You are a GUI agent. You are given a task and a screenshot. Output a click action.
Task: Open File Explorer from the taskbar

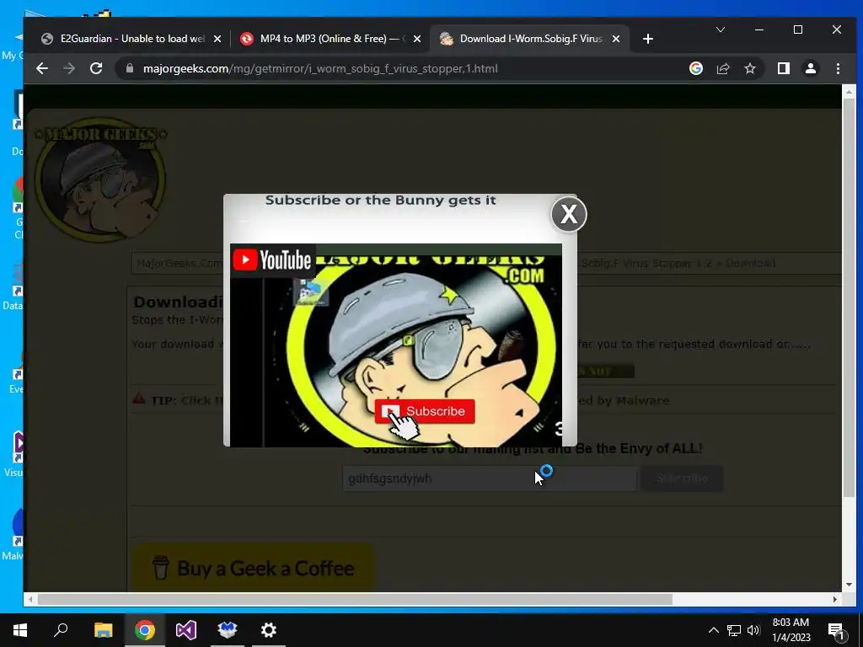(103, 630)
